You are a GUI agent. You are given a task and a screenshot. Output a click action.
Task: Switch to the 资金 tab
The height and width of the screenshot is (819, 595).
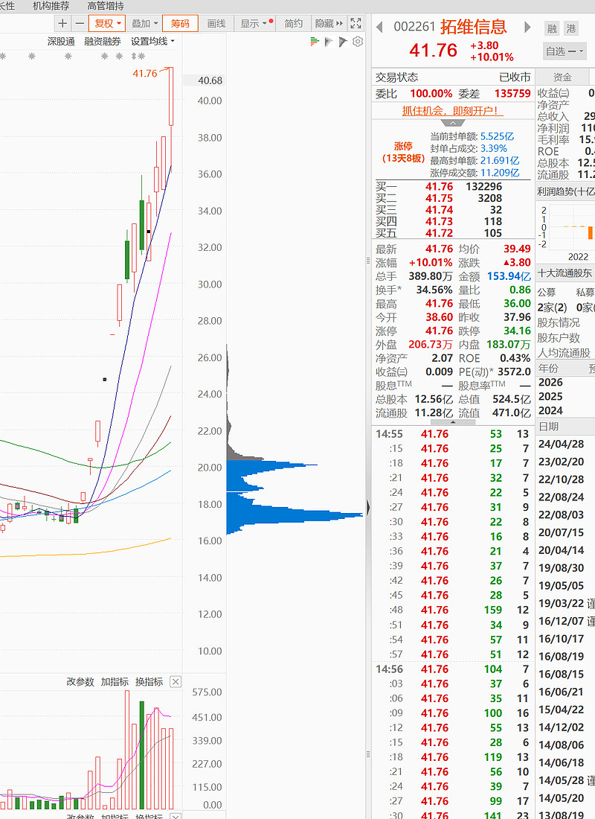pyautogui.click(x=562, y=76)
